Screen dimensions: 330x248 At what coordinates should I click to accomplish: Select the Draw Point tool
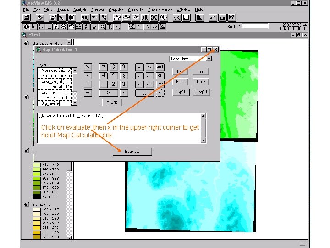pyautogui.click(x=117, y=27)
